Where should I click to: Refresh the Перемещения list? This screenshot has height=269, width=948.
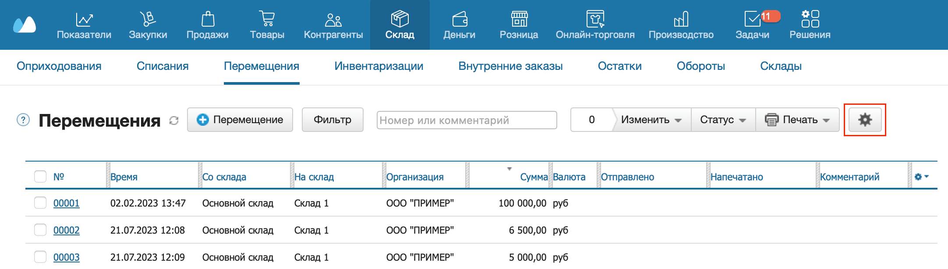click(x=174, y=121)
